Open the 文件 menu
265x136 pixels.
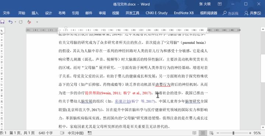click(6, 13)
